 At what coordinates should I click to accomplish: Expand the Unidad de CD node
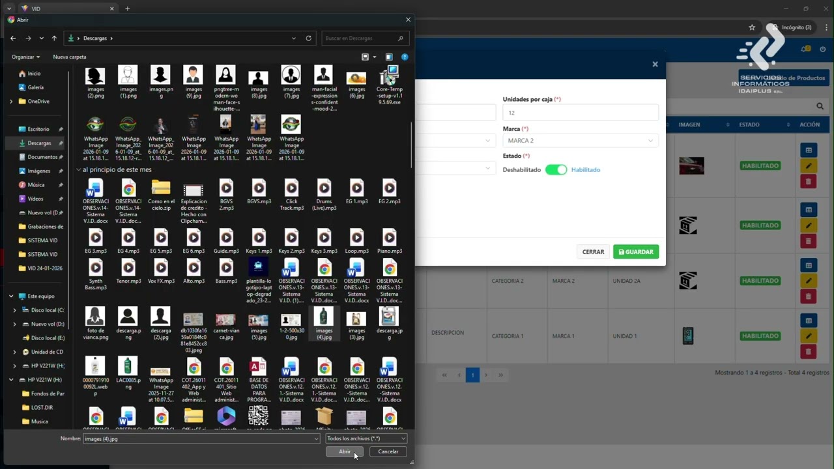click(15, 352)
